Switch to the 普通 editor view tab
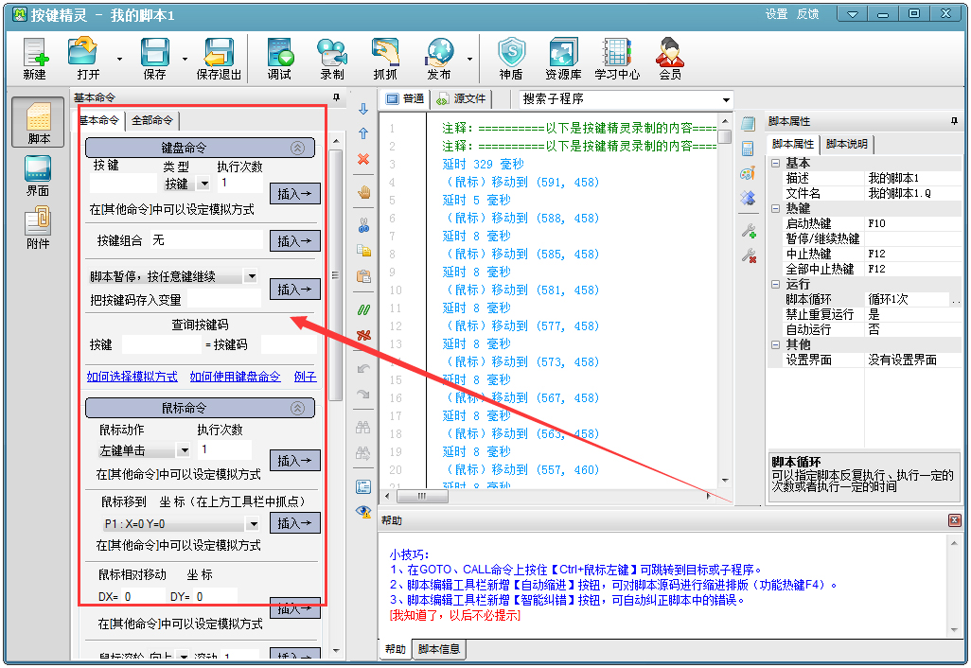The width and height of the screenshot is (971, 668). tap(405, 99)
